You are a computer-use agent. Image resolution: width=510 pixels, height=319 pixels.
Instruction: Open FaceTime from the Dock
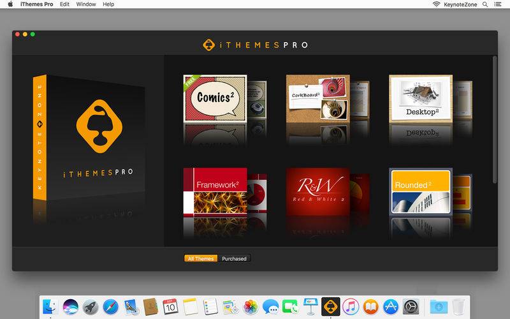[x=291, y=307]
